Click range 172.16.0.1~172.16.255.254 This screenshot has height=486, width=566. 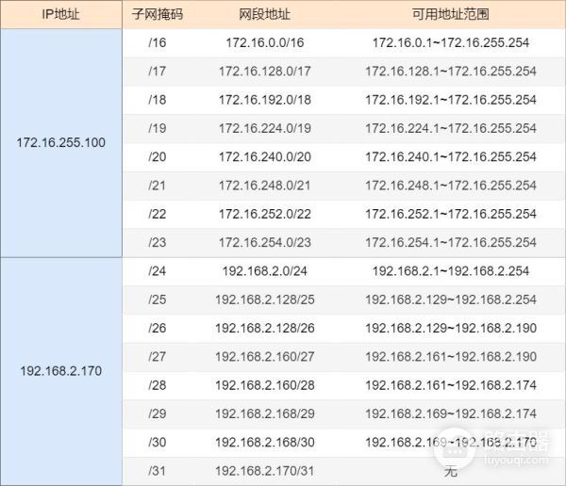tap(451, 42)
